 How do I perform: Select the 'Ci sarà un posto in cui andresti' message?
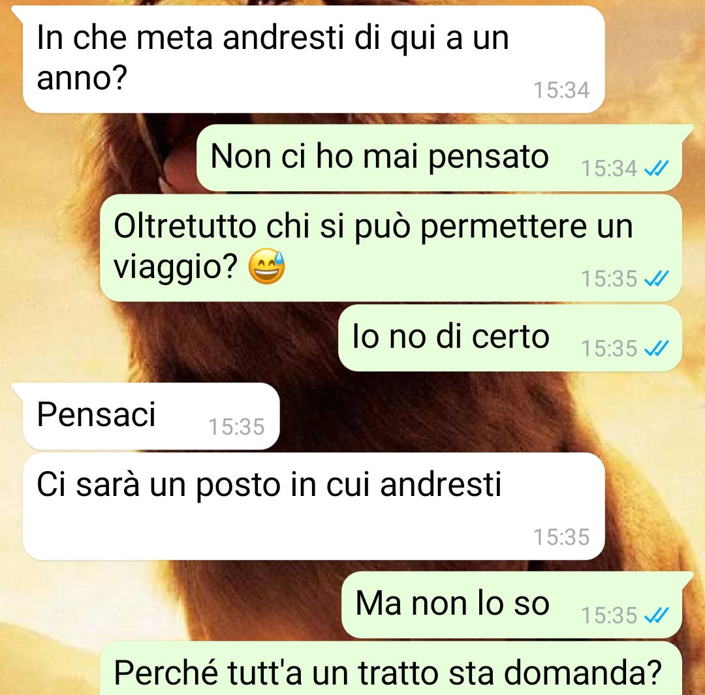click(313, 506)
